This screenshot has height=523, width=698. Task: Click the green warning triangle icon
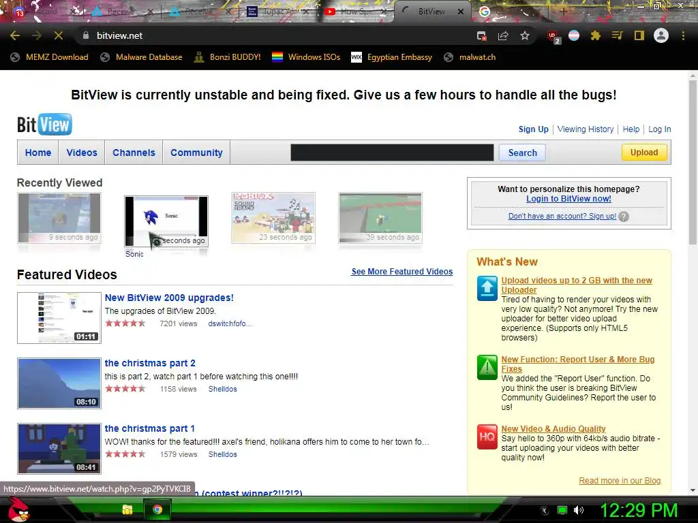tap(487, 367)
